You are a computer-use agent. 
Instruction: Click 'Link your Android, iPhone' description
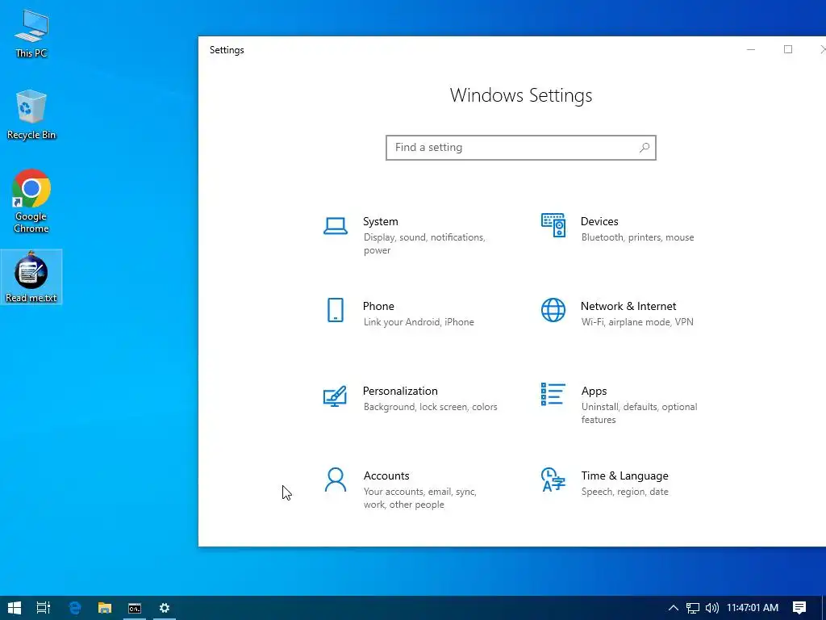pyautogui.click(x=419, y=322)
